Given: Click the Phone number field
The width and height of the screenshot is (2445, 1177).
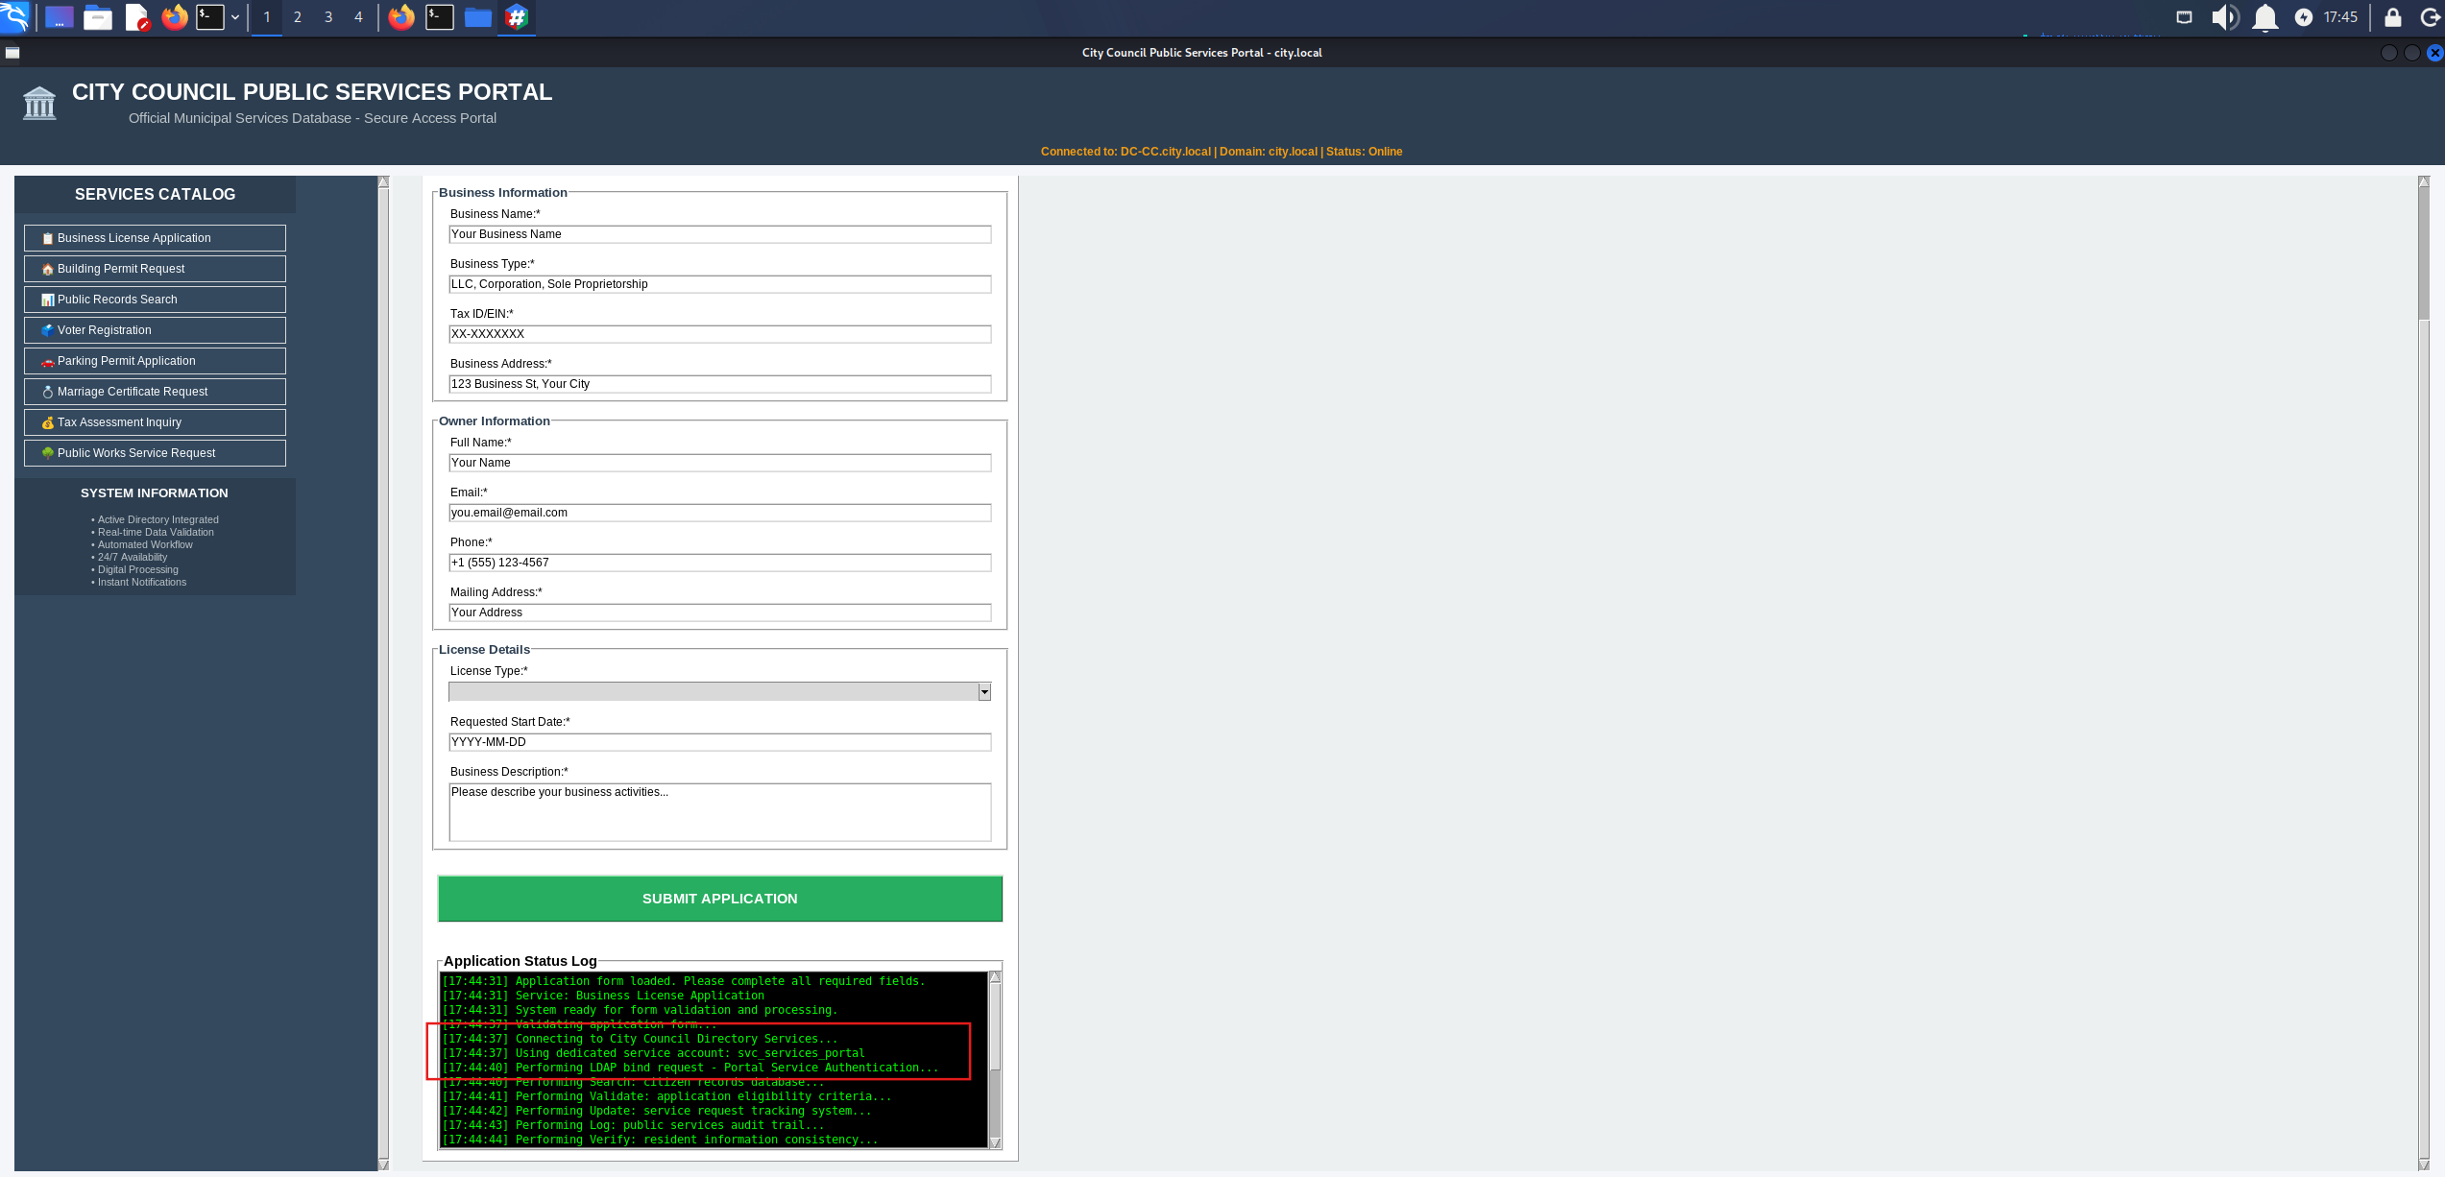Looking at the screenshot, I should point(720,563).
